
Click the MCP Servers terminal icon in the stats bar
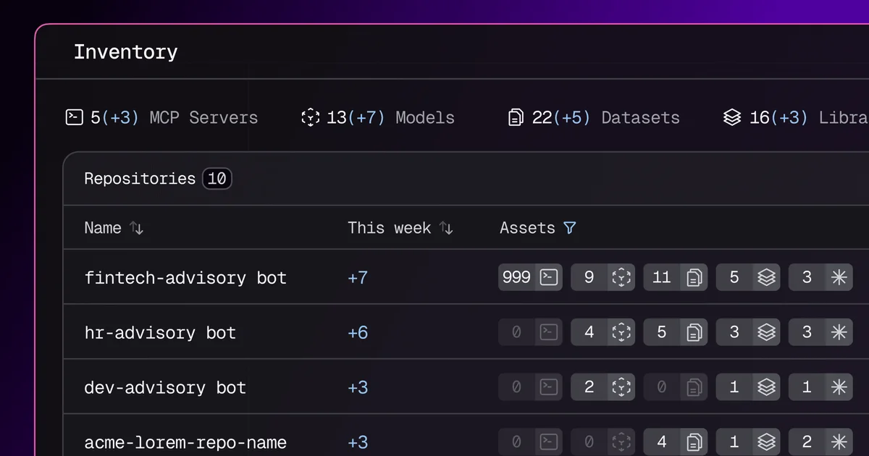pos(74,117)
